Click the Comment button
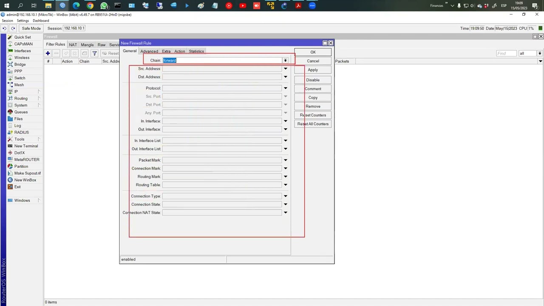Screen dimensions: 544x306 (313, 89)
